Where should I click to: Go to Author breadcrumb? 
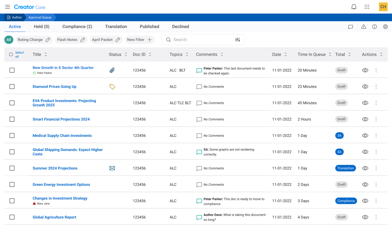tap(14, 17)
